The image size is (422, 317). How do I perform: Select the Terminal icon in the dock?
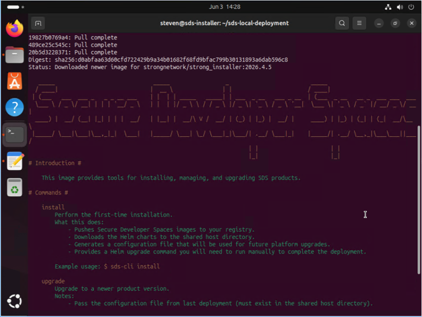pos(15,134)
